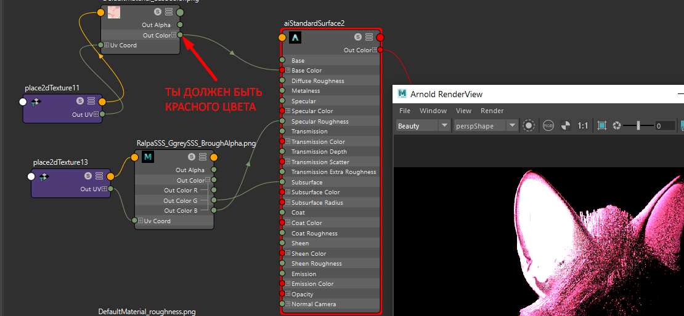
Task: Expand Out UV on place2dTexture11
Action: pyautogui.click(x=96, y=114)
